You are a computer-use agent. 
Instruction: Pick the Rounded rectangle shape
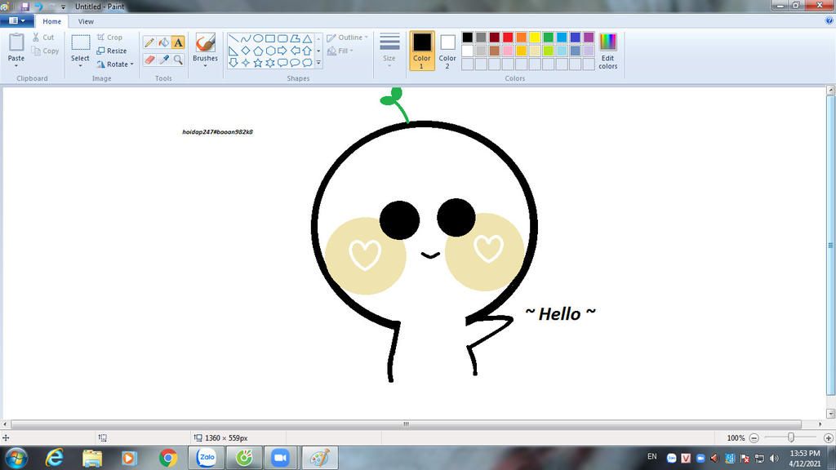(282, 38)
